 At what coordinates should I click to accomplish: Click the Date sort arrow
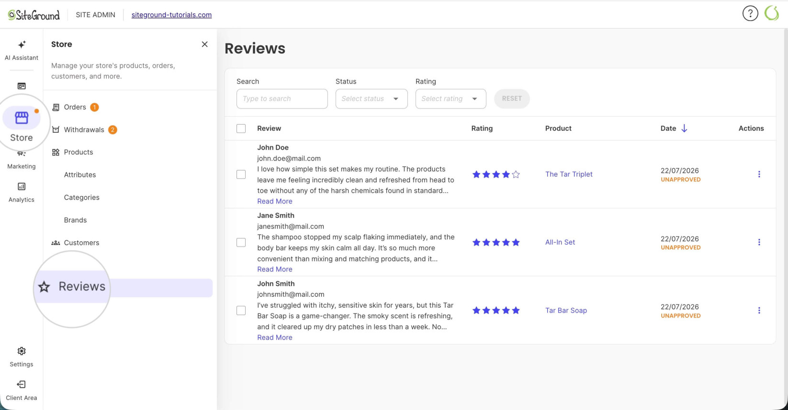point(684,128)
